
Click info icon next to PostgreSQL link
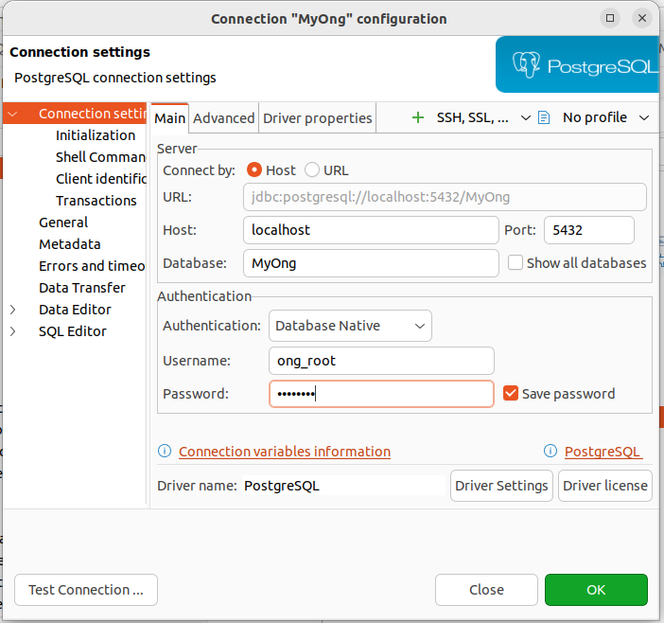550,452
